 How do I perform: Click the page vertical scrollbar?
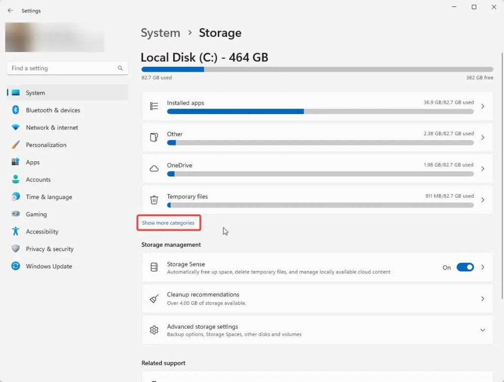tap(502, 176)
